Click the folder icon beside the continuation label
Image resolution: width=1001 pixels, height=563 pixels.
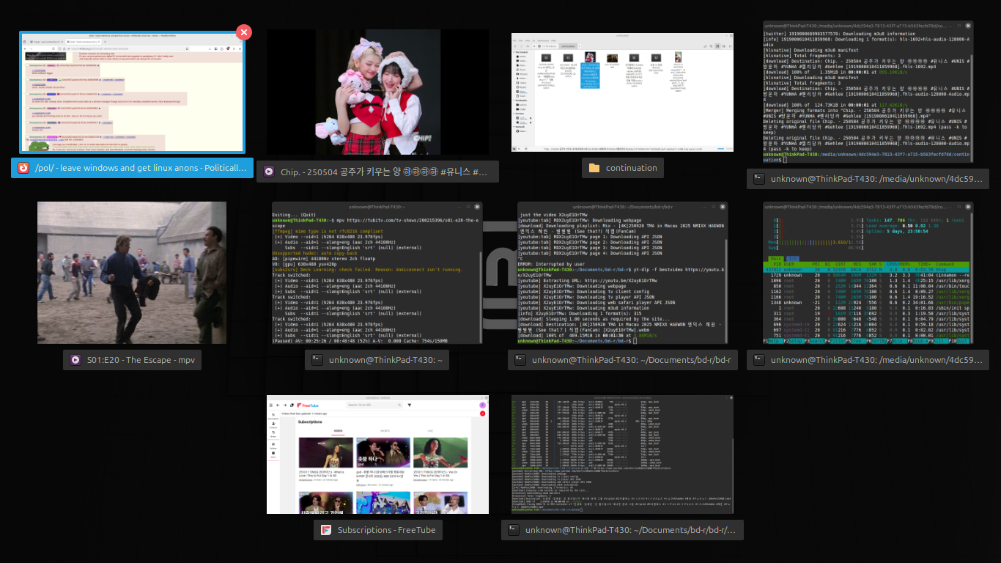pos(594,168)
